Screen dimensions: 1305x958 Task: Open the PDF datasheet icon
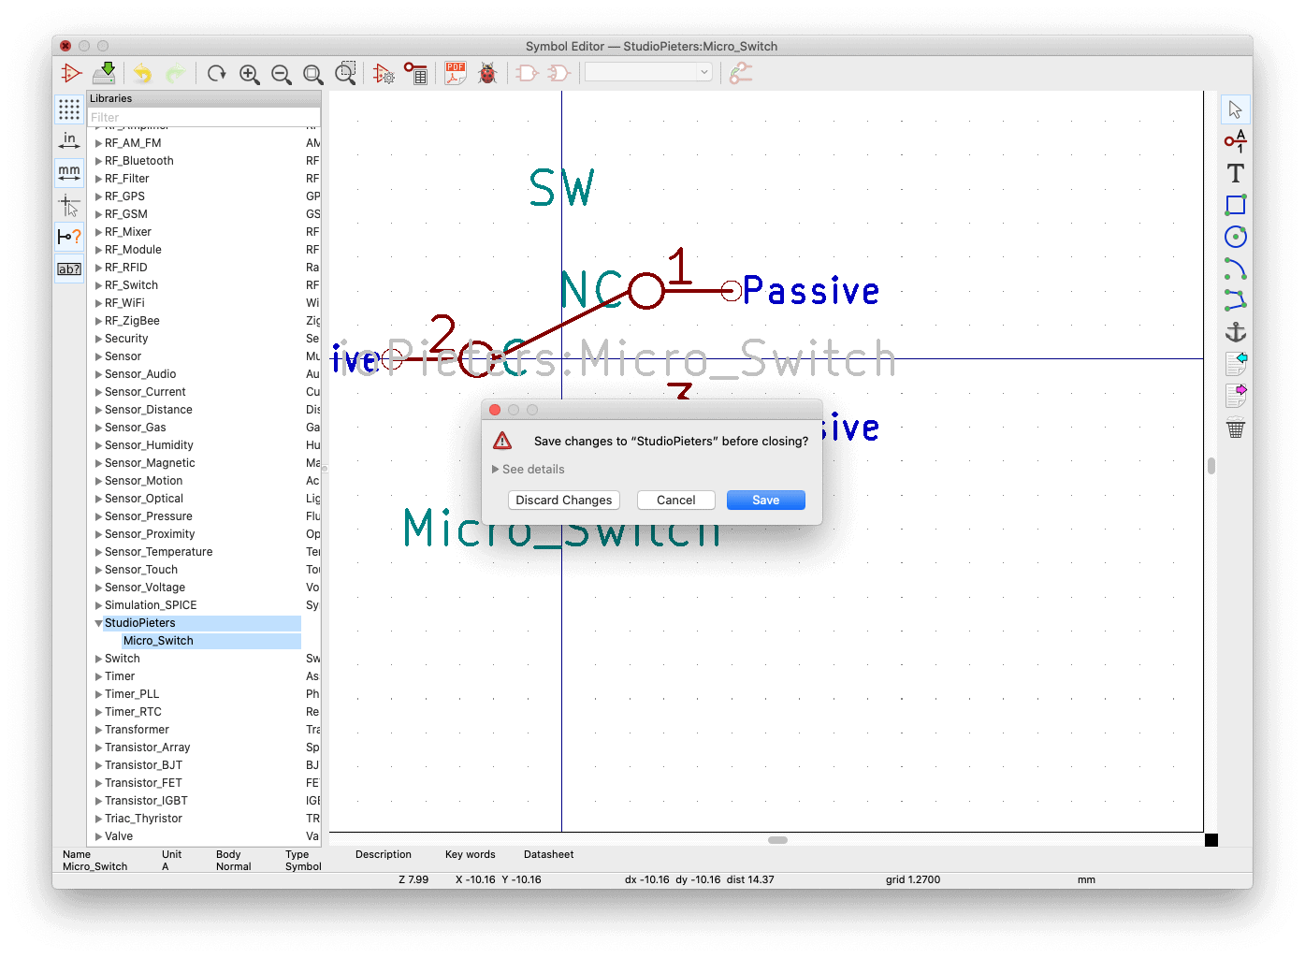[x=456, y=73]
